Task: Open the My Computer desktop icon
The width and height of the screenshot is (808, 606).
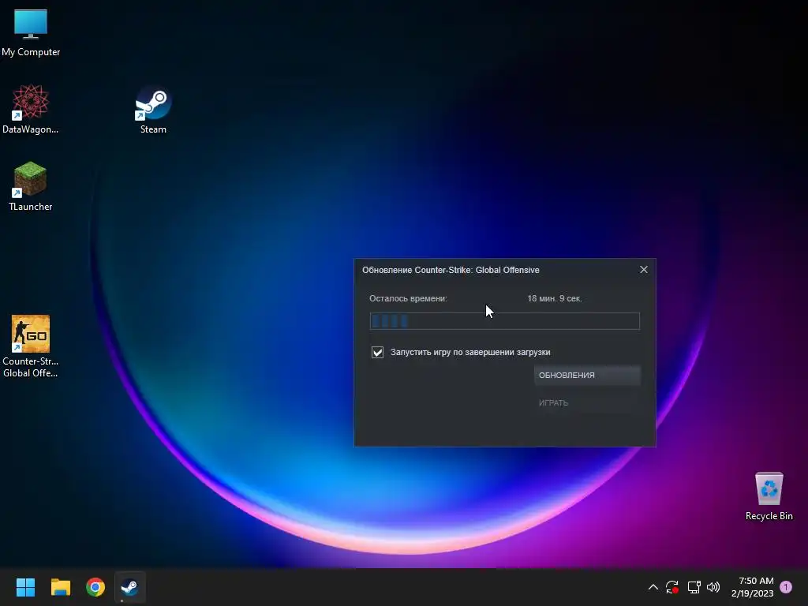Action: pyautogui.click(x=31, y=33)
